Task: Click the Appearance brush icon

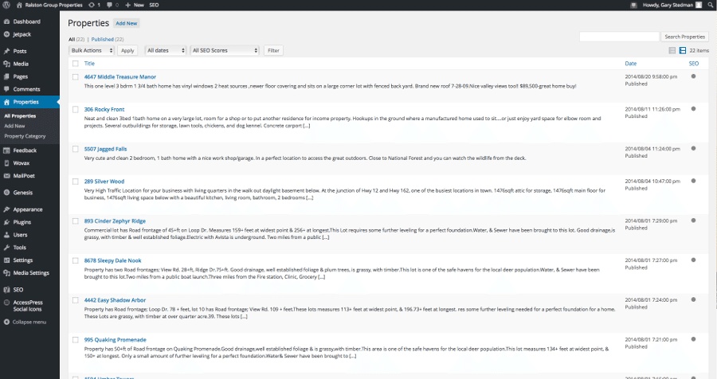Action: (x=6, y=209)
